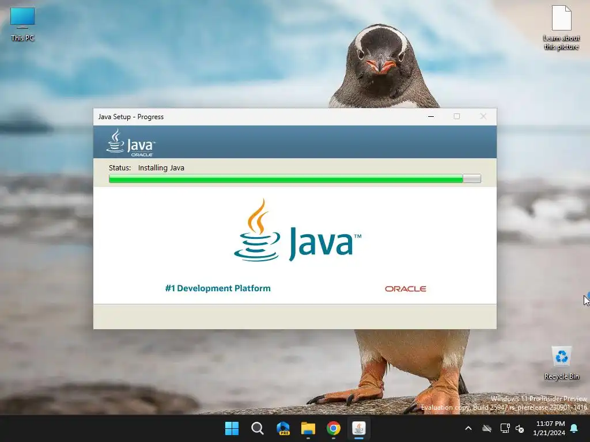The height and width of the screenshot is (442, 590).
Task: Launch Microsoft Edge PRE from taskbar
Action: click(283, 428)
